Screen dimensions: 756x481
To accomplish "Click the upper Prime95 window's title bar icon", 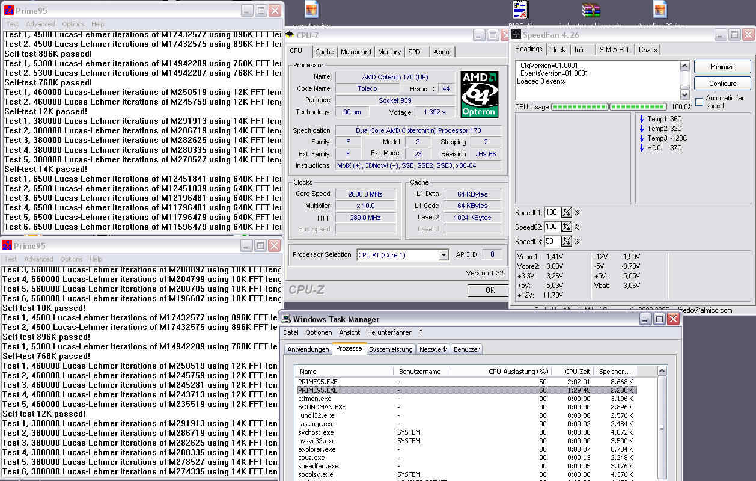I will [x=9, y=11].
